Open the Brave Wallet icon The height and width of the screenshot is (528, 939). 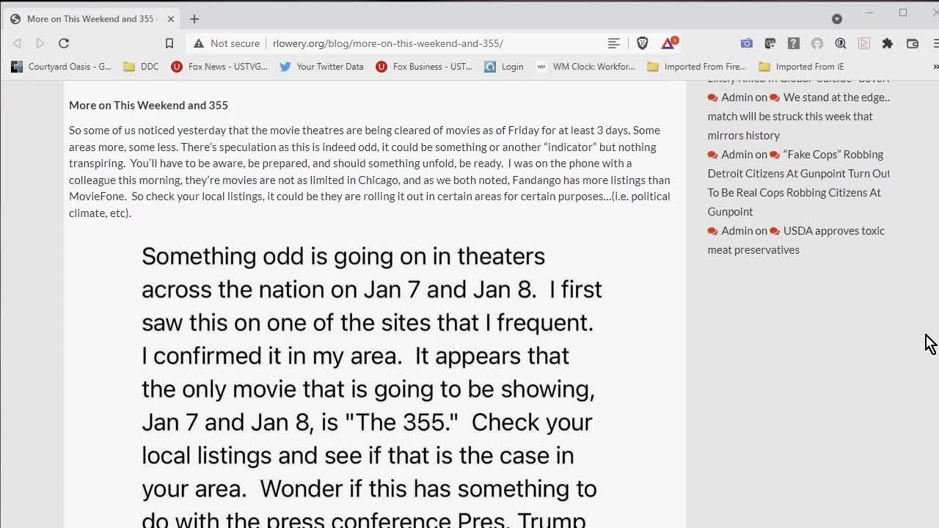913,43
